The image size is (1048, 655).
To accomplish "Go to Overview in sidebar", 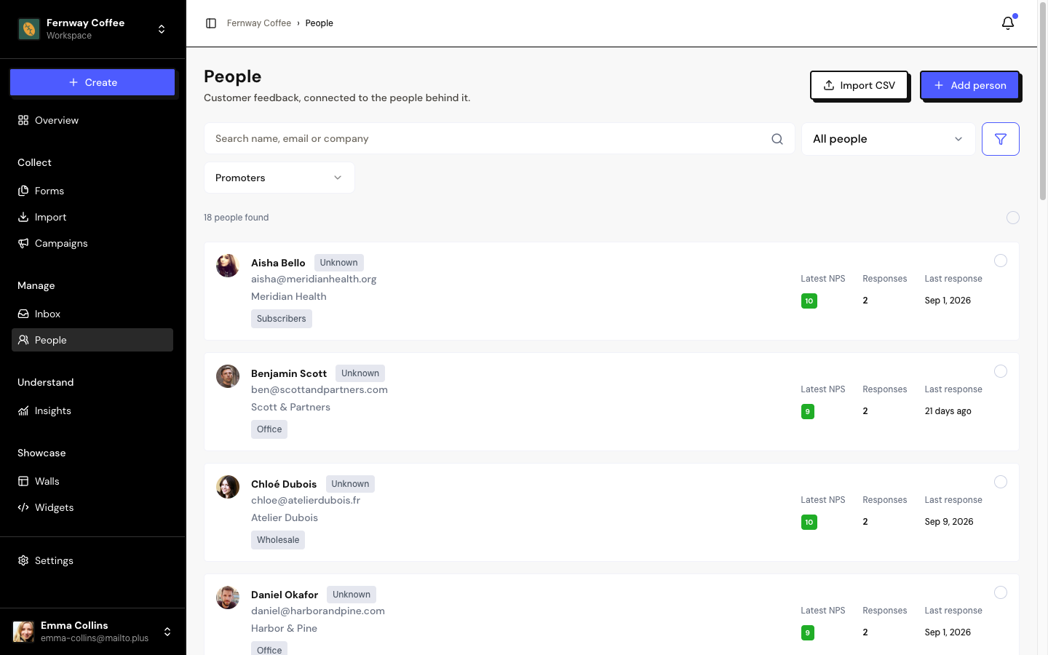I will (92, 120).
